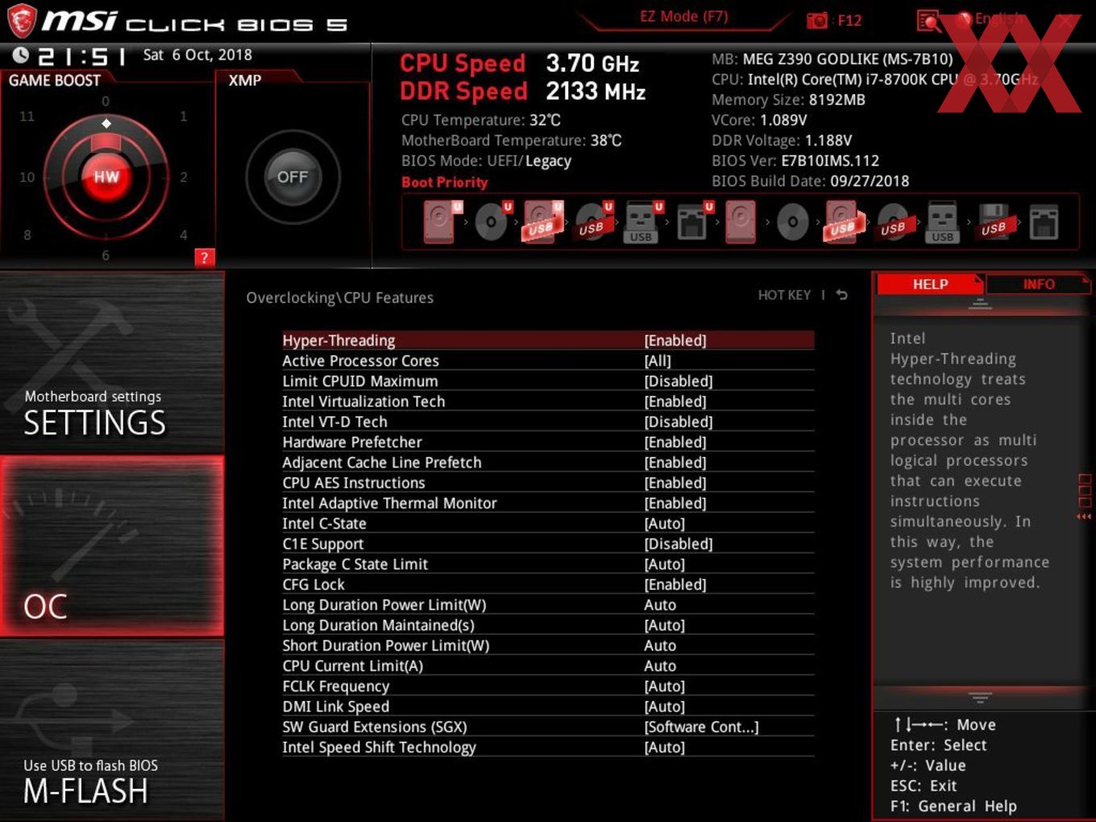Click the BIOS Mode UEFI/Legacy text

486,161
